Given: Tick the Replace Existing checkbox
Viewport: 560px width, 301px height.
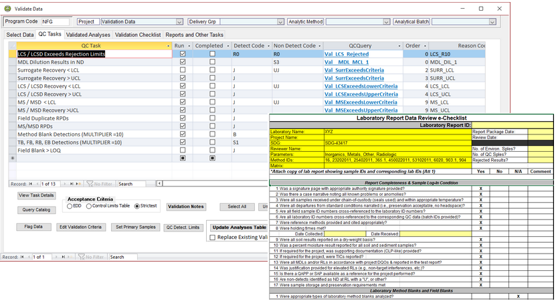Looking at the screenshot, I should (x=213, y=237).
